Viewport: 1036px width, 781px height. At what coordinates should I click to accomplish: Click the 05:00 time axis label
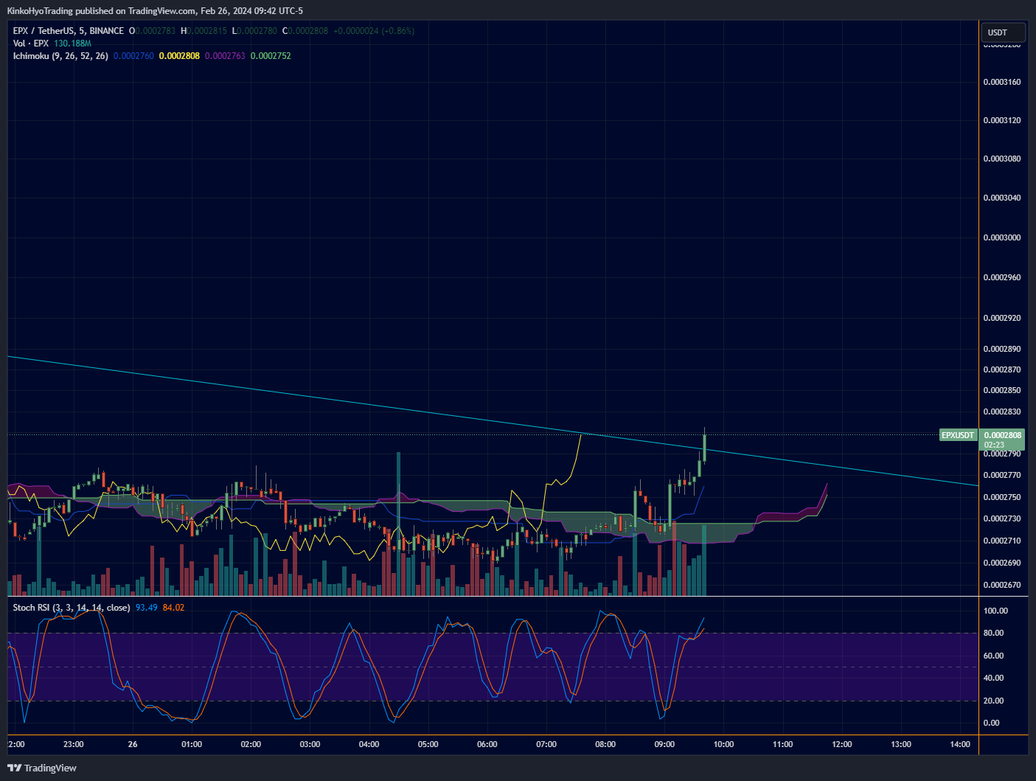click(x=428, y=744)
